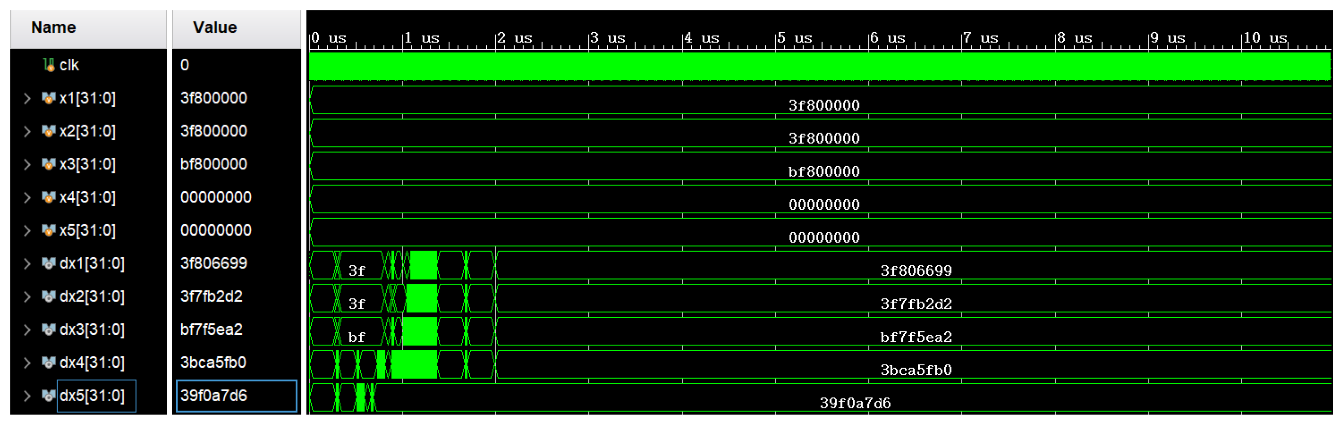Expand the x5[31:0] bus
The width and height of the screenshot is (1344, 424).
[x=27, y=230]
